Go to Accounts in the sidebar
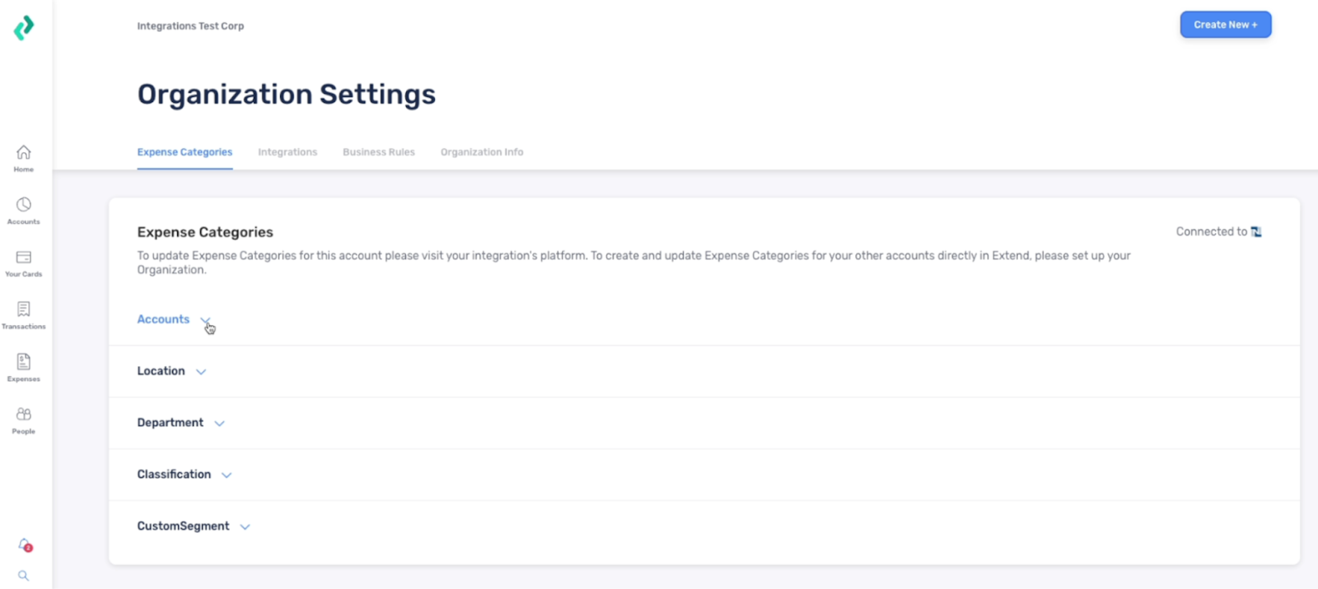The image size is (1318, 589). click(x=24, y=210)
